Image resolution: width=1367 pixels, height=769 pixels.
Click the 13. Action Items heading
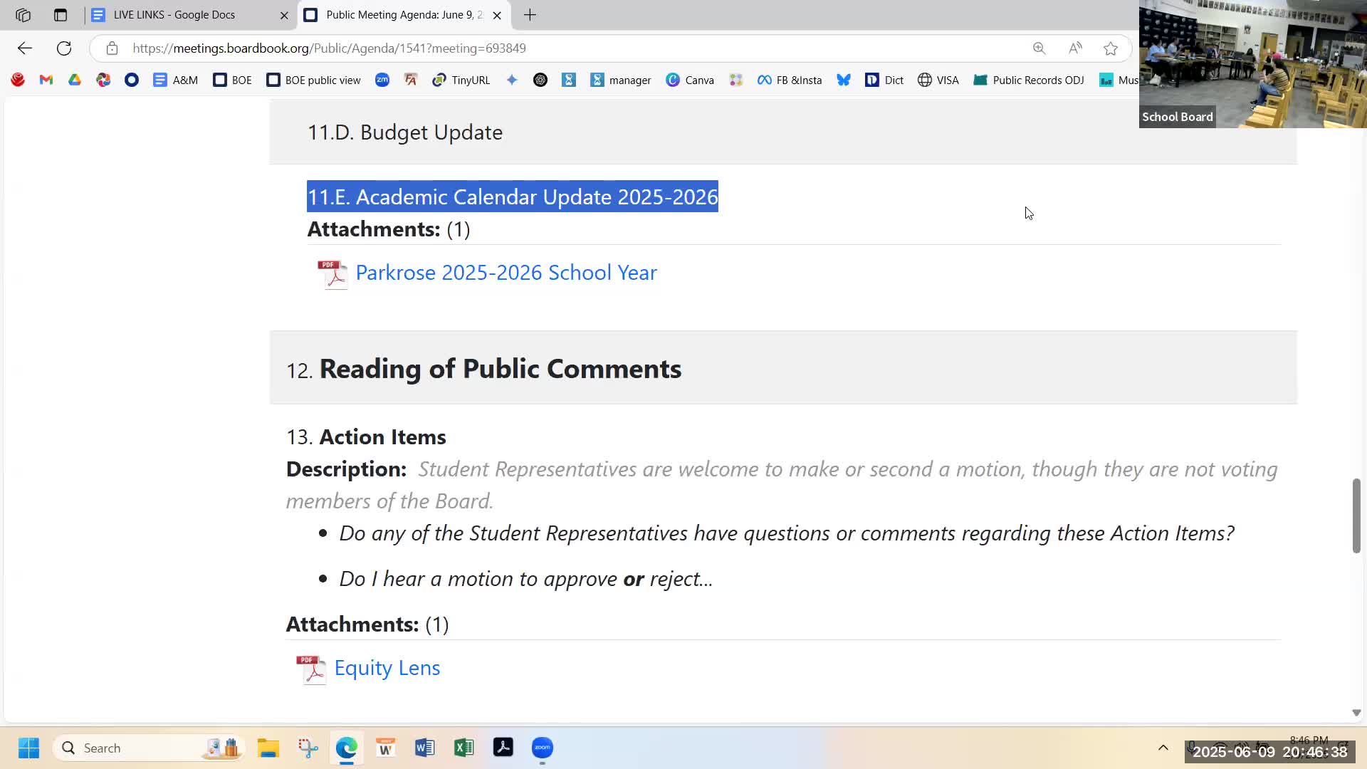coord(366,437)
